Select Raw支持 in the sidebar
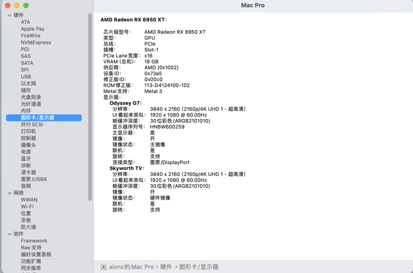 tap(31, 248)
